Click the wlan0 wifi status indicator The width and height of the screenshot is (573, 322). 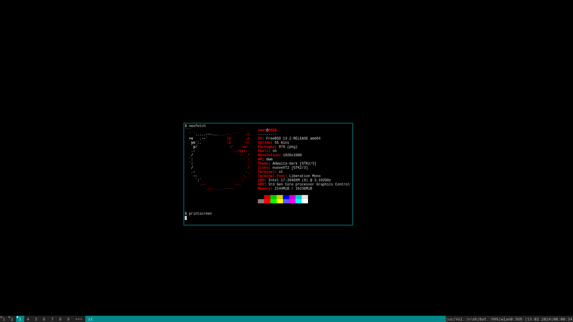click(511, 319)
